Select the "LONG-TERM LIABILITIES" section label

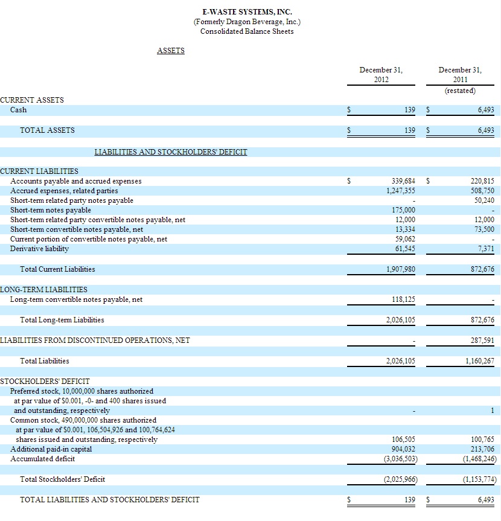pos(43,290)
